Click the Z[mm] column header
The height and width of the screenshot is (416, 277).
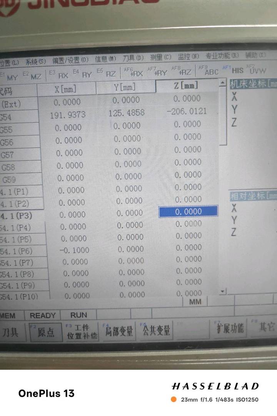[x=187, y=86]
